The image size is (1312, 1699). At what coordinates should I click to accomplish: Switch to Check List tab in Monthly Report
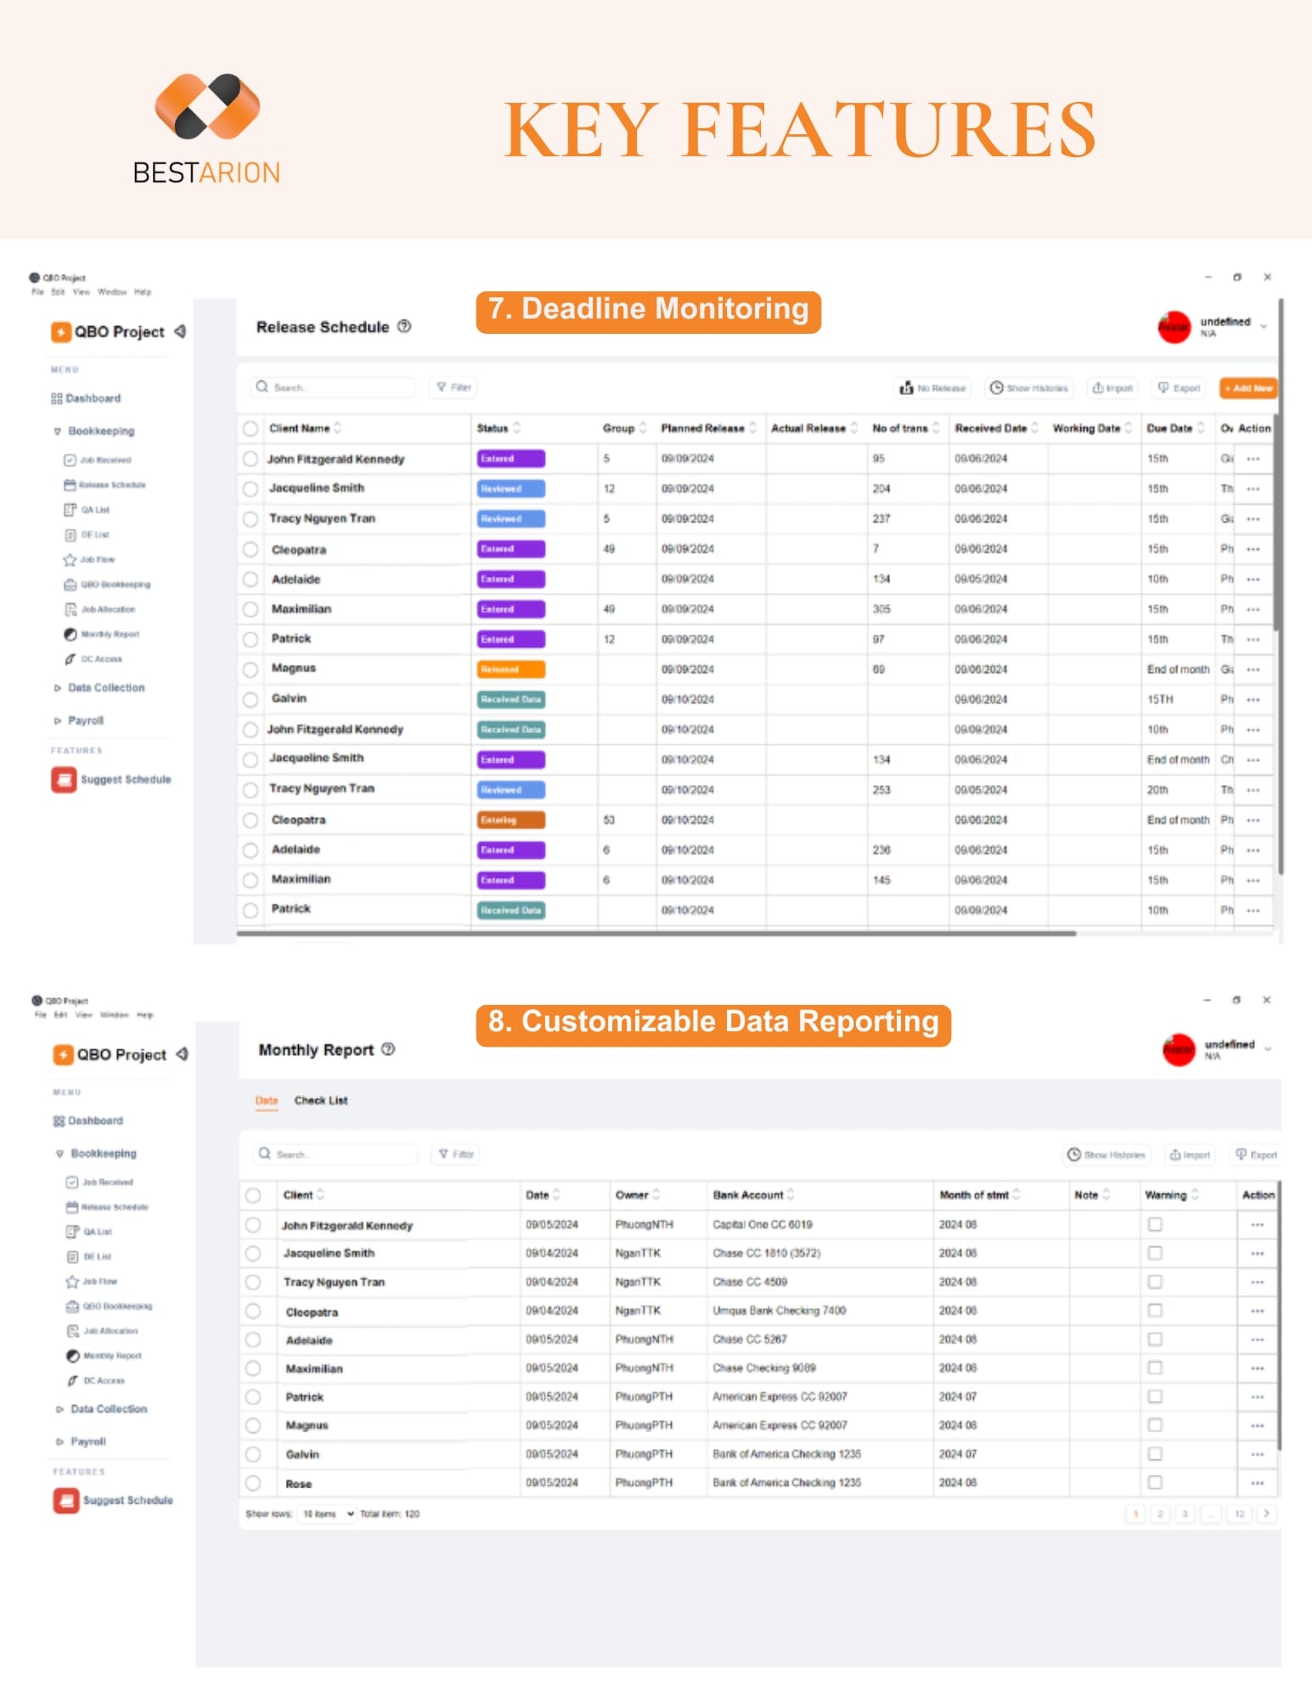(321, 1100)
